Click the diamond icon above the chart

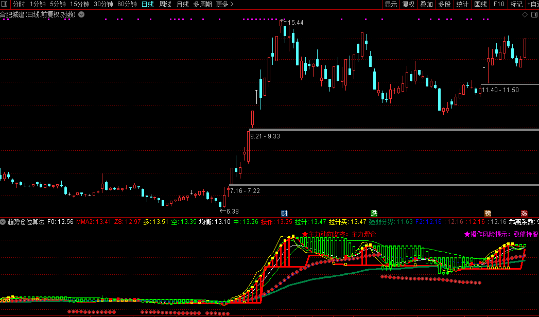(x=525, y=14)
